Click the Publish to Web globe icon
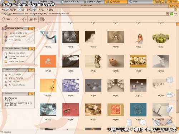Viewport: 179px width, 134px height. tap(6, 57)
